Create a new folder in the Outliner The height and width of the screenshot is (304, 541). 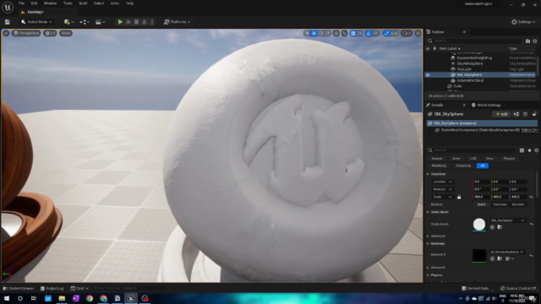pyautogui.click(x=527, y=41)
